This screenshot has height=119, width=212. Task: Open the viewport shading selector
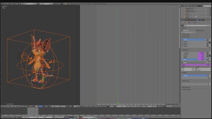[31, 106]
